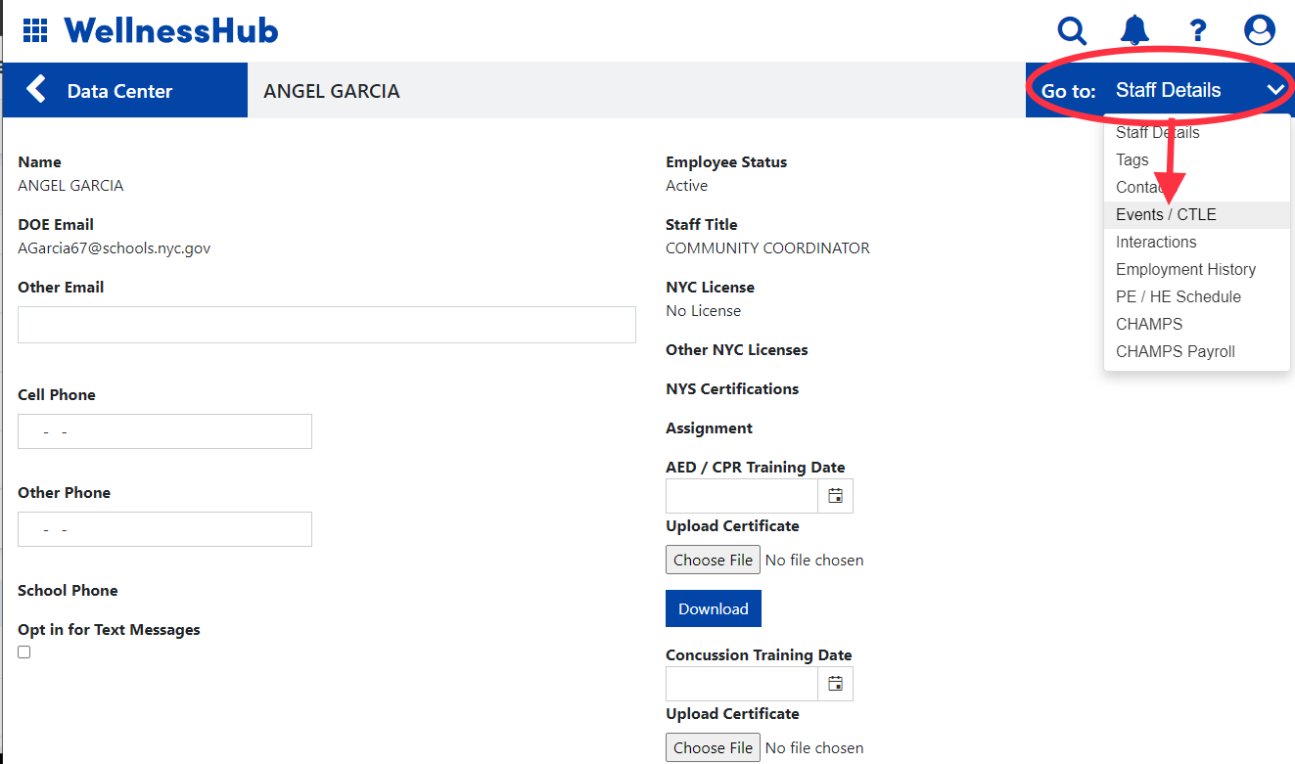The height and width of the screenshot is (764, 1295).
Task: Collapse the Go to dropdown chevron
Action: tap(1275, 90)
